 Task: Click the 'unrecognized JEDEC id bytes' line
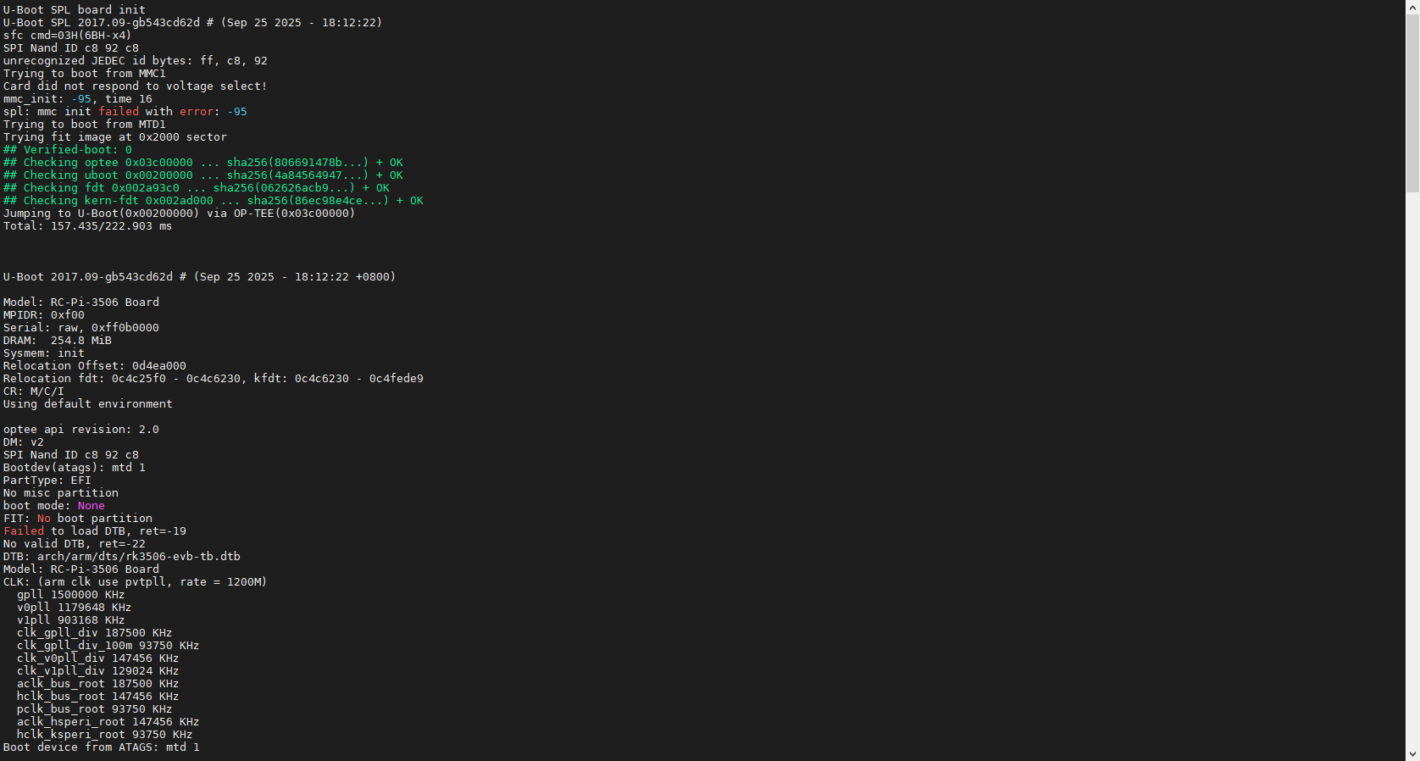pyautogui.click(x=136, y=61)
